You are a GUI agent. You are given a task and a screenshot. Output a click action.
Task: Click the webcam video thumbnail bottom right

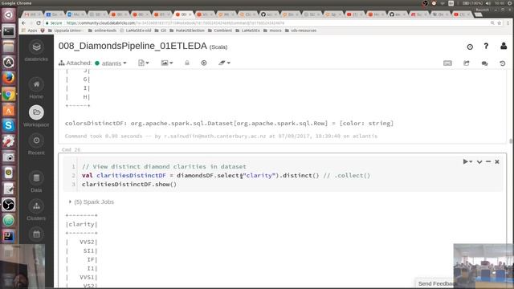coord(483,266)
